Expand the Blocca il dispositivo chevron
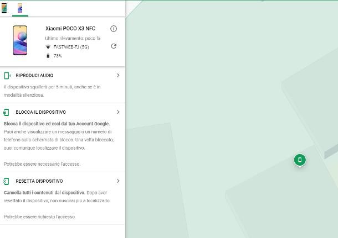 [118, 112]
